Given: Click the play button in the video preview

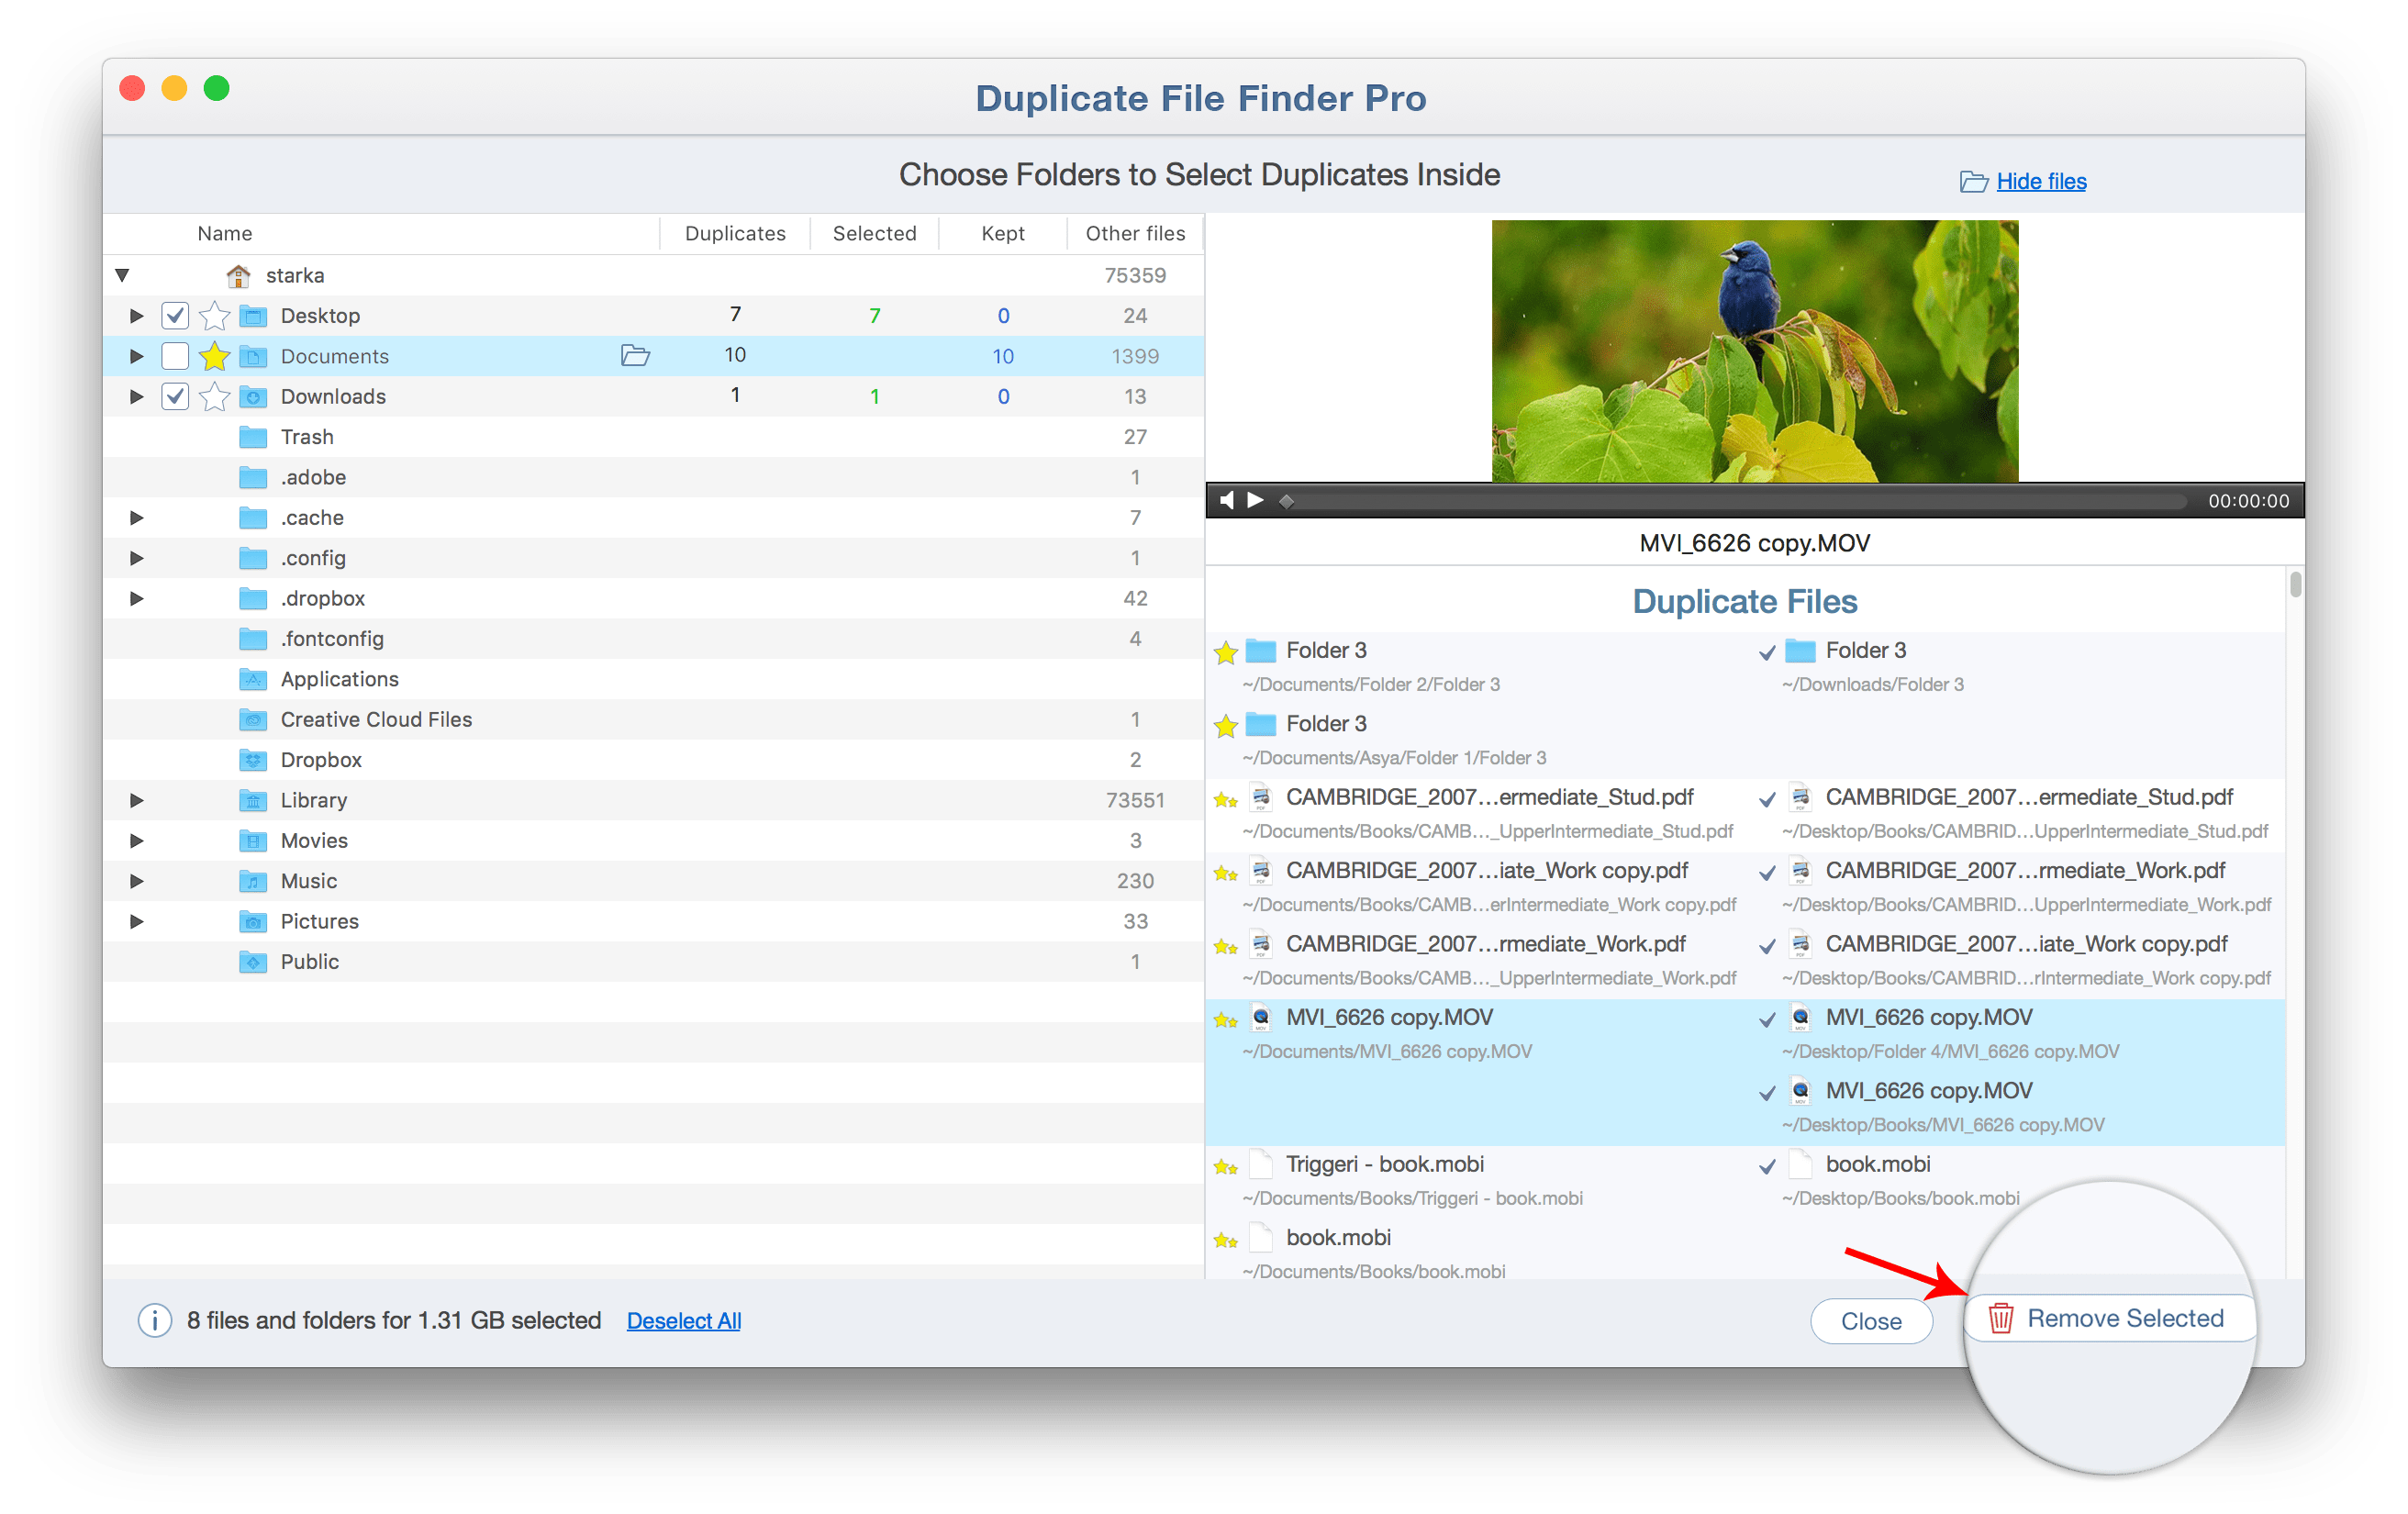Looking at the screenshot, I should (x=1250, y=502).
